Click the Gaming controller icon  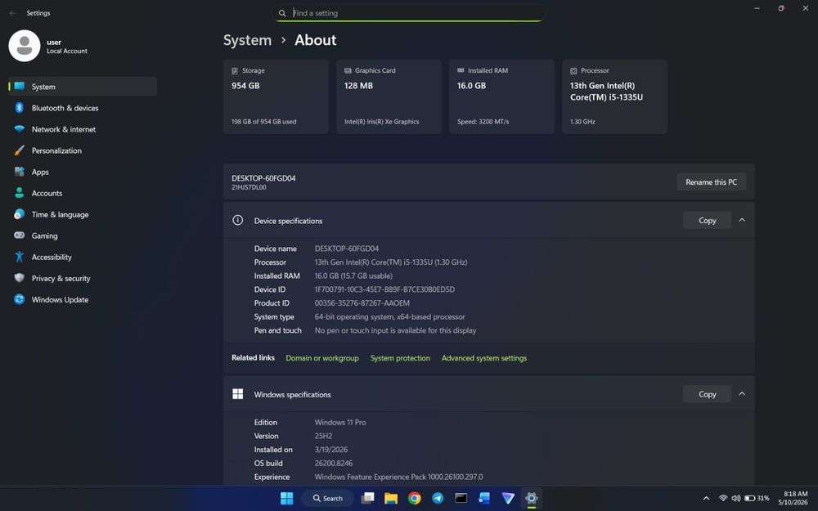[20, 235]
